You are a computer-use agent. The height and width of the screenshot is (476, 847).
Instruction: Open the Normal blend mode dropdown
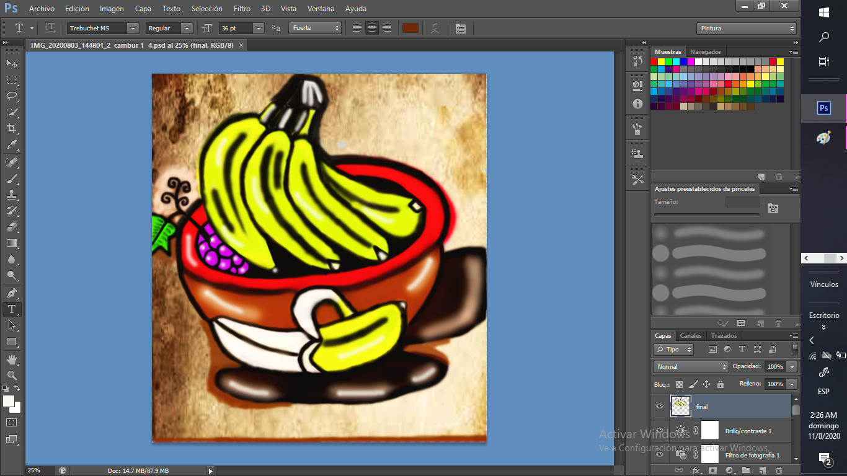pos(691,367)
